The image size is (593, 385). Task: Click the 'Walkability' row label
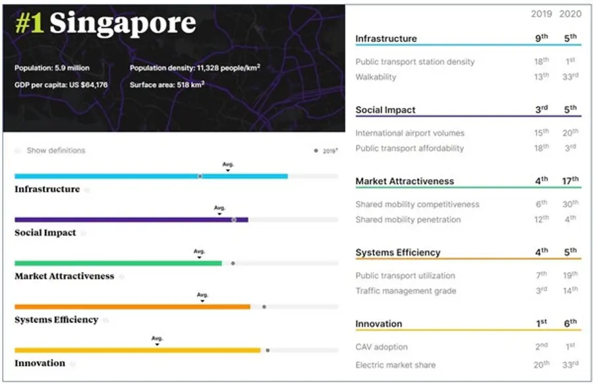click(376, 77)
